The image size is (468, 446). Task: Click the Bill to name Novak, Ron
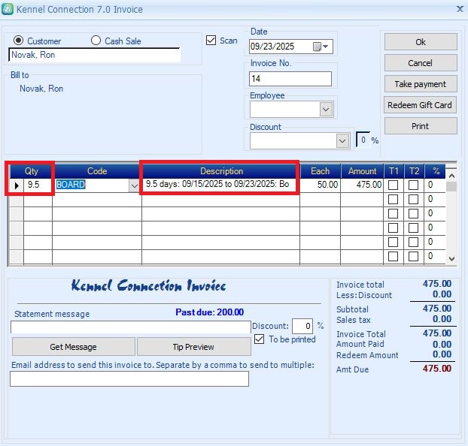(41, 89)
